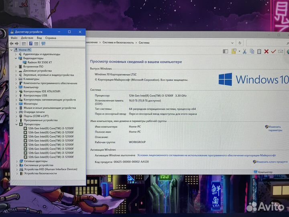Expand the Сетевые адаптеры category
Viewport: 289px width, 217px height.
click(x=16, y=161)
